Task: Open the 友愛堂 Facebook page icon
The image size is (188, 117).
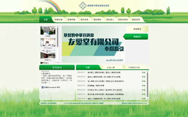Action: (43, 87)
